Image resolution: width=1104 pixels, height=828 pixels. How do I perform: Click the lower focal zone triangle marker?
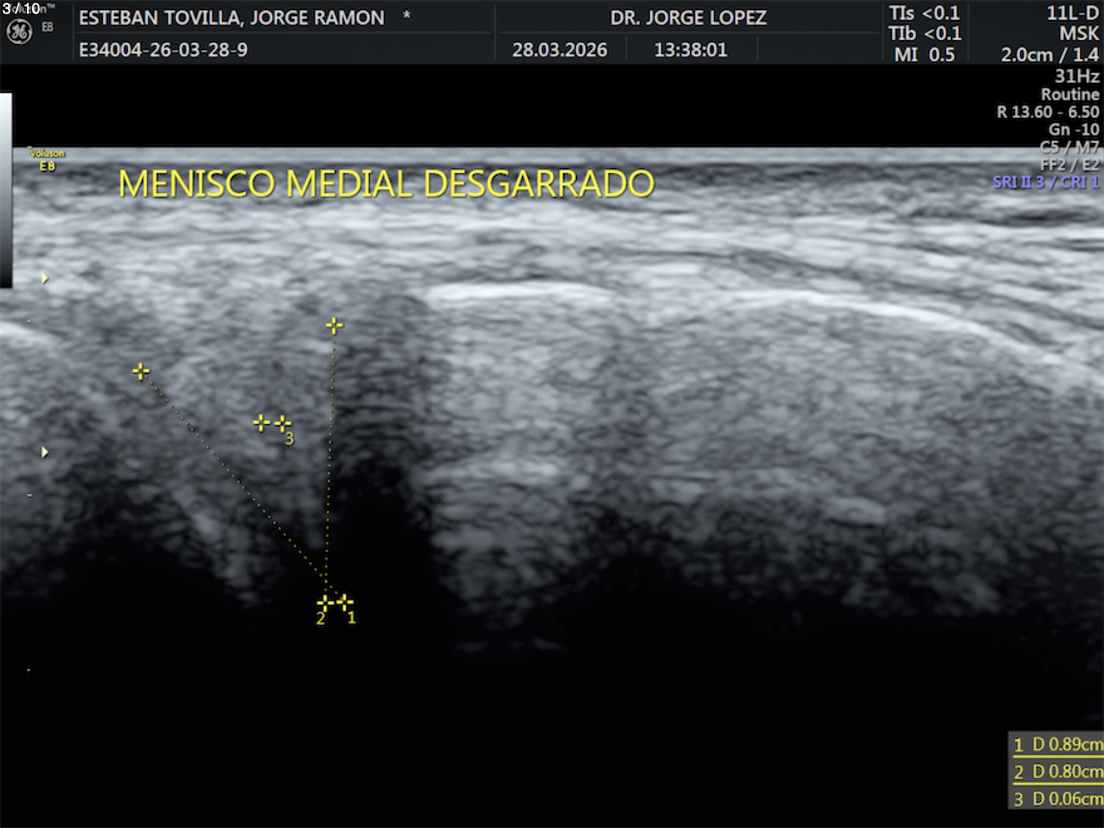[x=45, y=452]
